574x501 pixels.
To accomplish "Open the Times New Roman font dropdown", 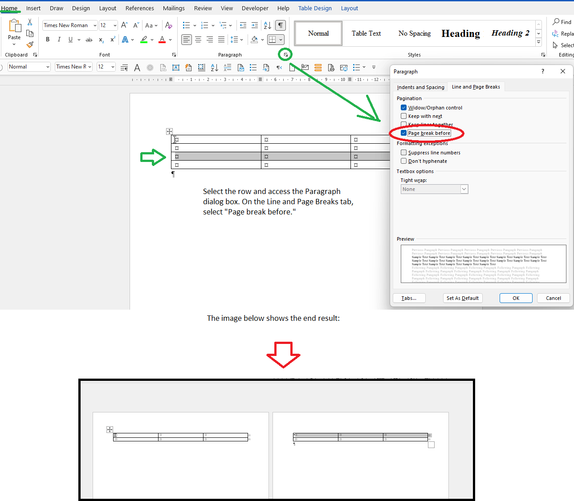I will [95, 25].
